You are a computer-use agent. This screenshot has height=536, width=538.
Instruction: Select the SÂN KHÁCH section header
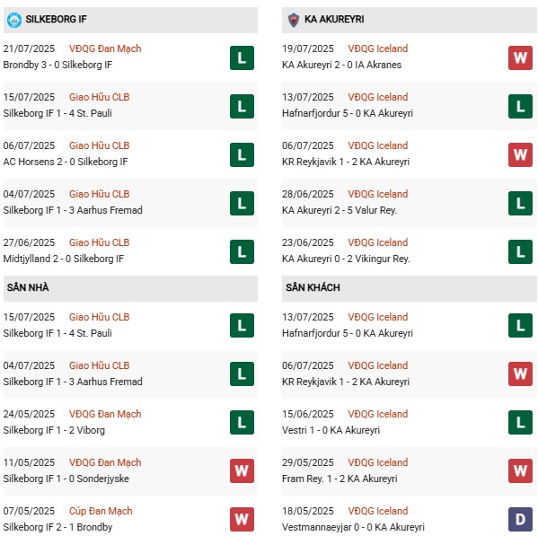coord(410,288)
